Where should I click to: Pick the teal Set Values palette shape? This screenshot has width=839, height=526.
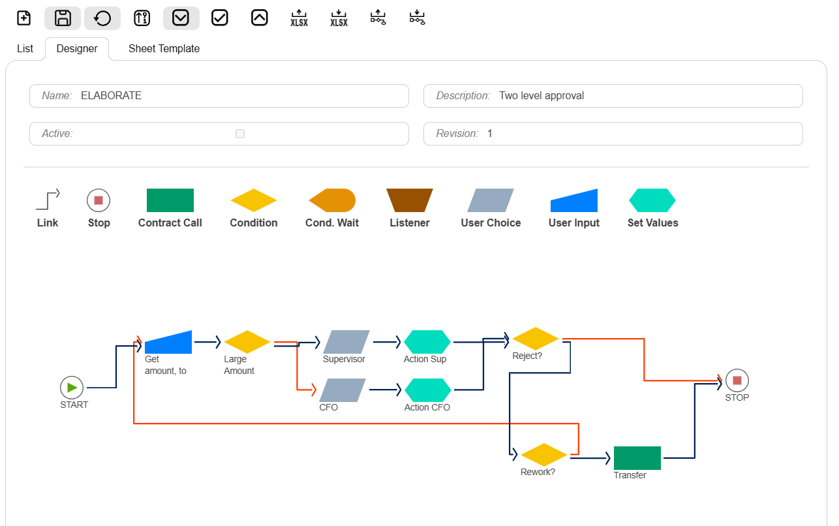tap(652, 200)
